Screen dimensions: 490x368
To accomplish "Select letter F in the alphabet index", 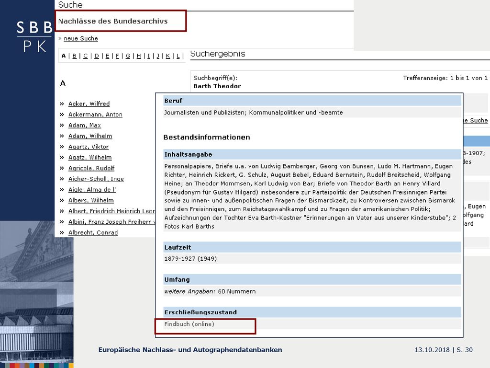I will point(118,56).
